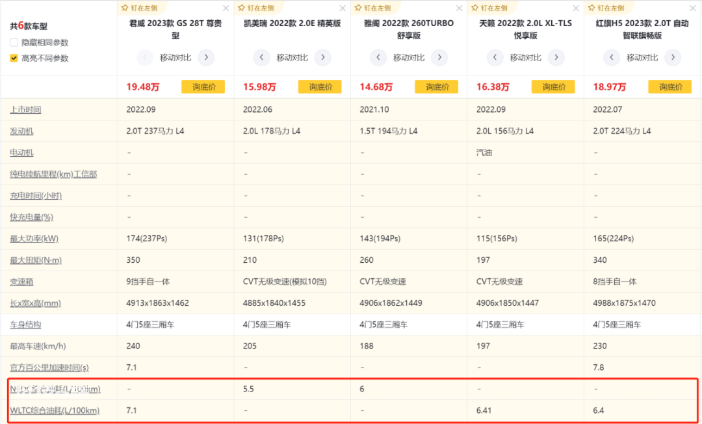Image resolution: width=702 pixels, height=424 pixels.
Task: Select 8挡手自一体 gearbox cell
Action: click(x=615, y=282)
